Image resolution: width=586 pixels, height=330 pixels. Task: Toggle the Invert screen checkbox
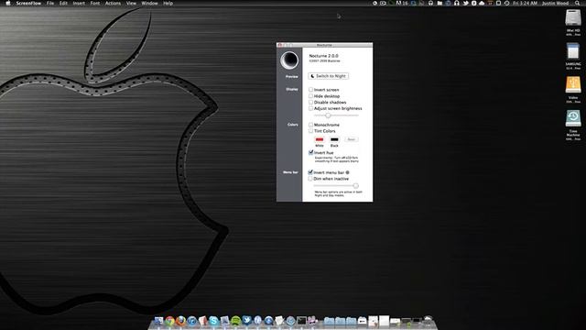[311, 90]
